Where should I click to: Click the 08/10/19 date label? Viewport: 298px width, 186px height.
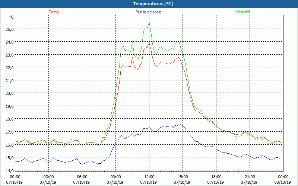tap(282, 182)
